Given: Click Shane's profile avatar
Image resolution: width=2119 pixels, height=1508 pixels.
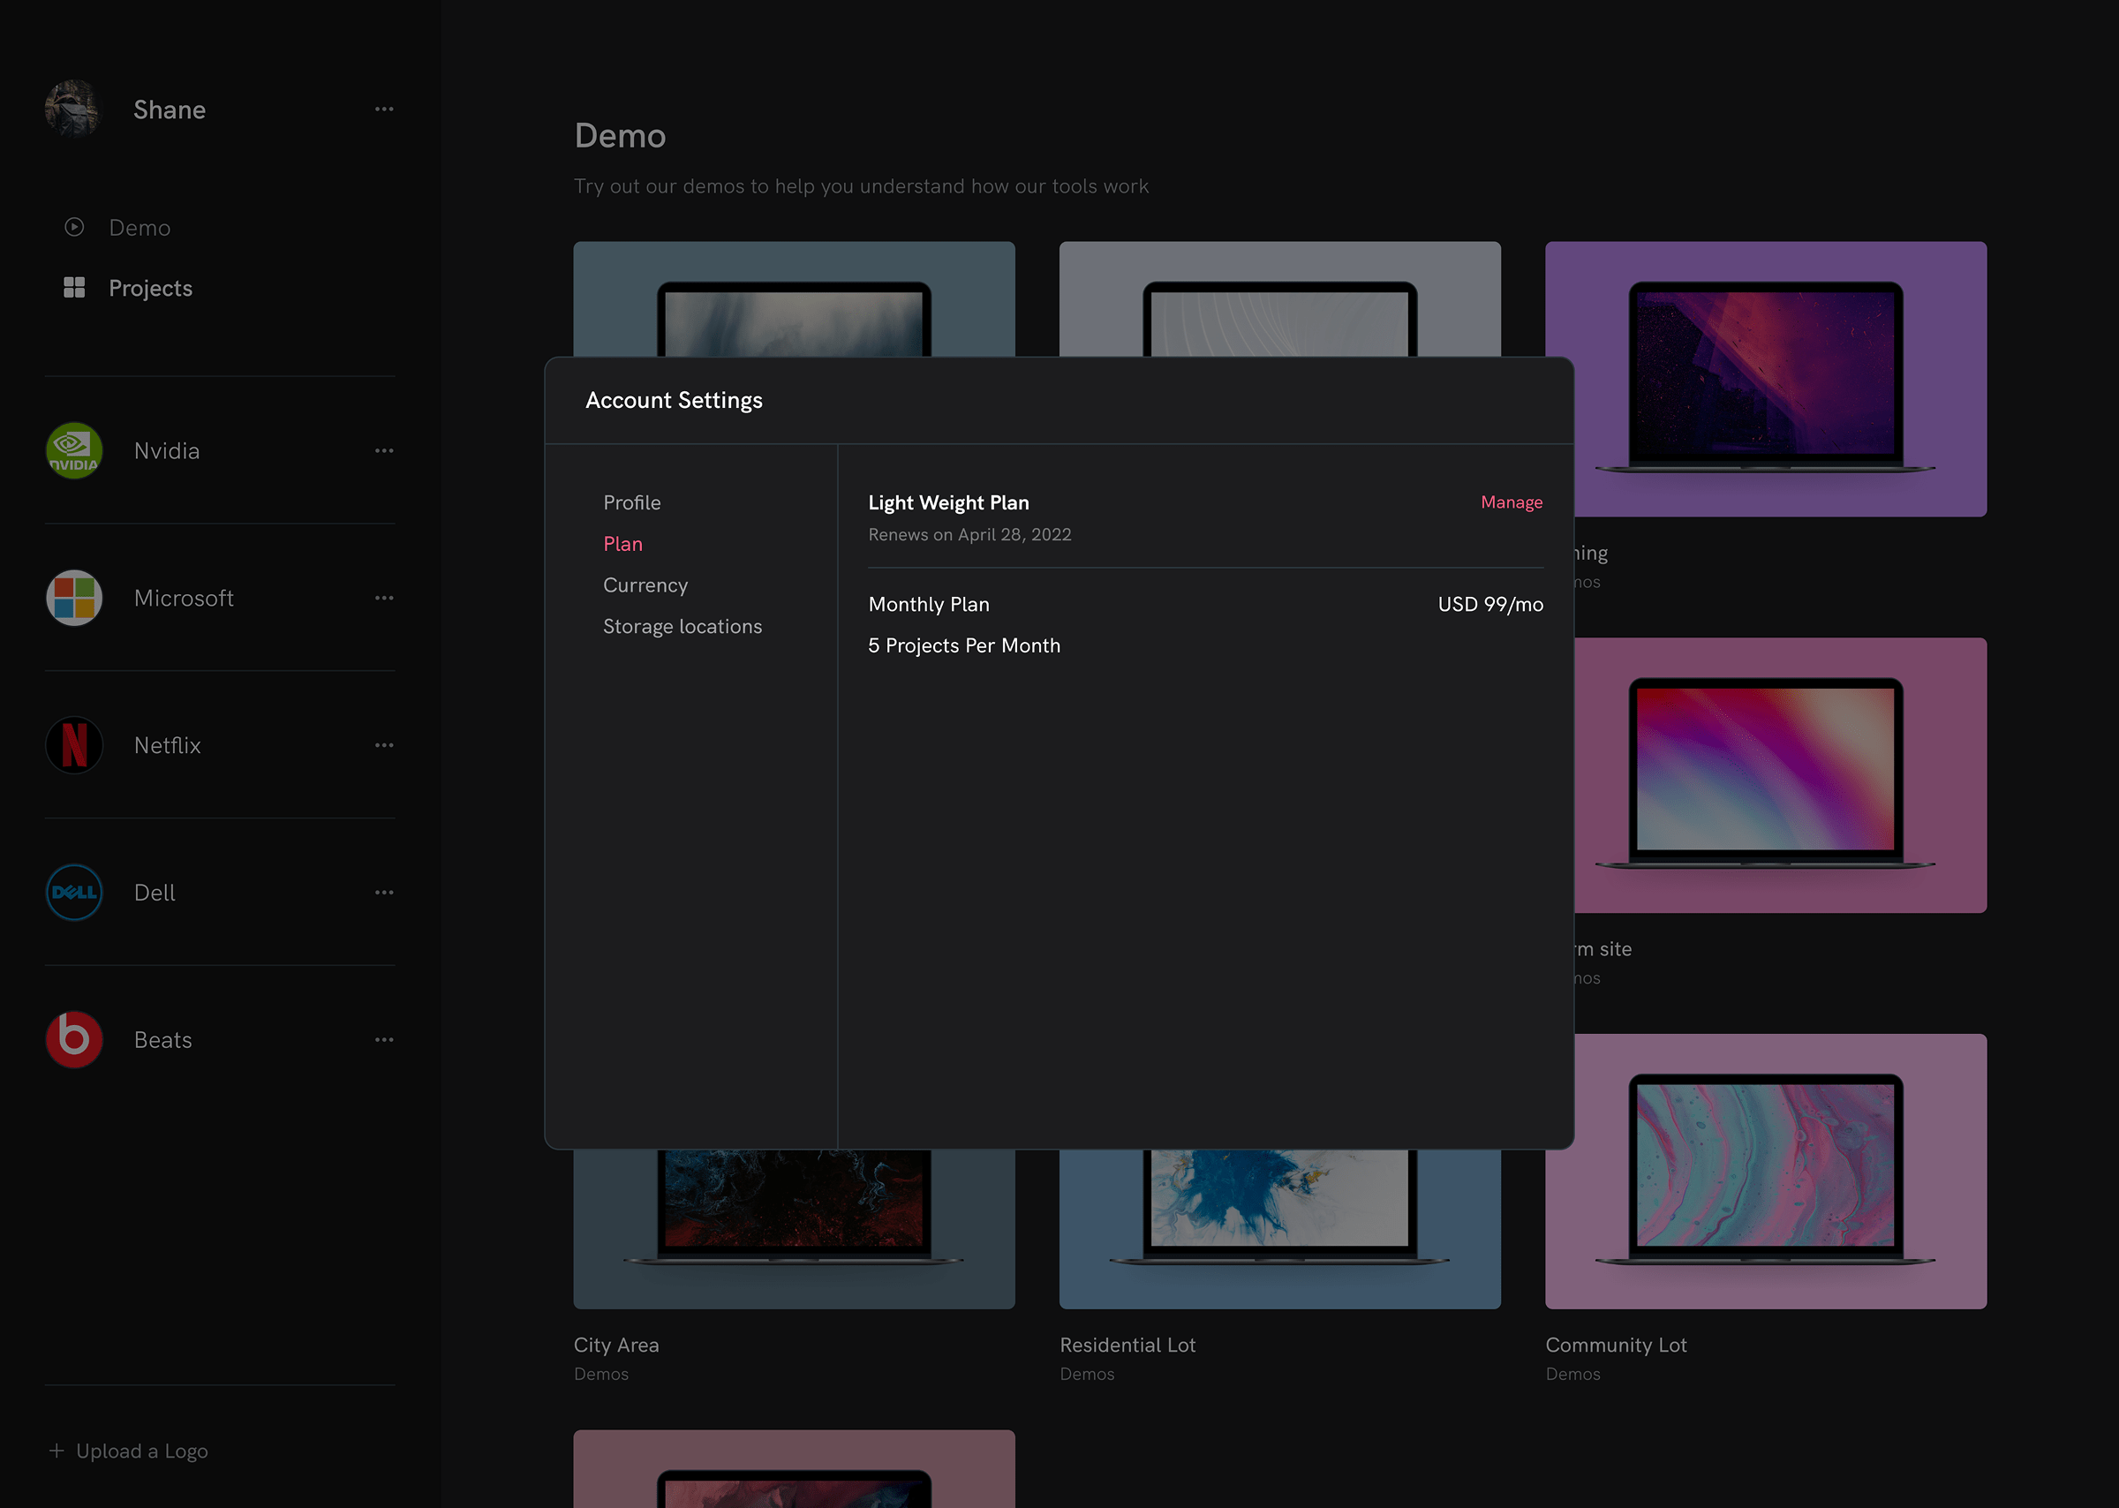Looking at the screenshot, I should click(73, 109).
